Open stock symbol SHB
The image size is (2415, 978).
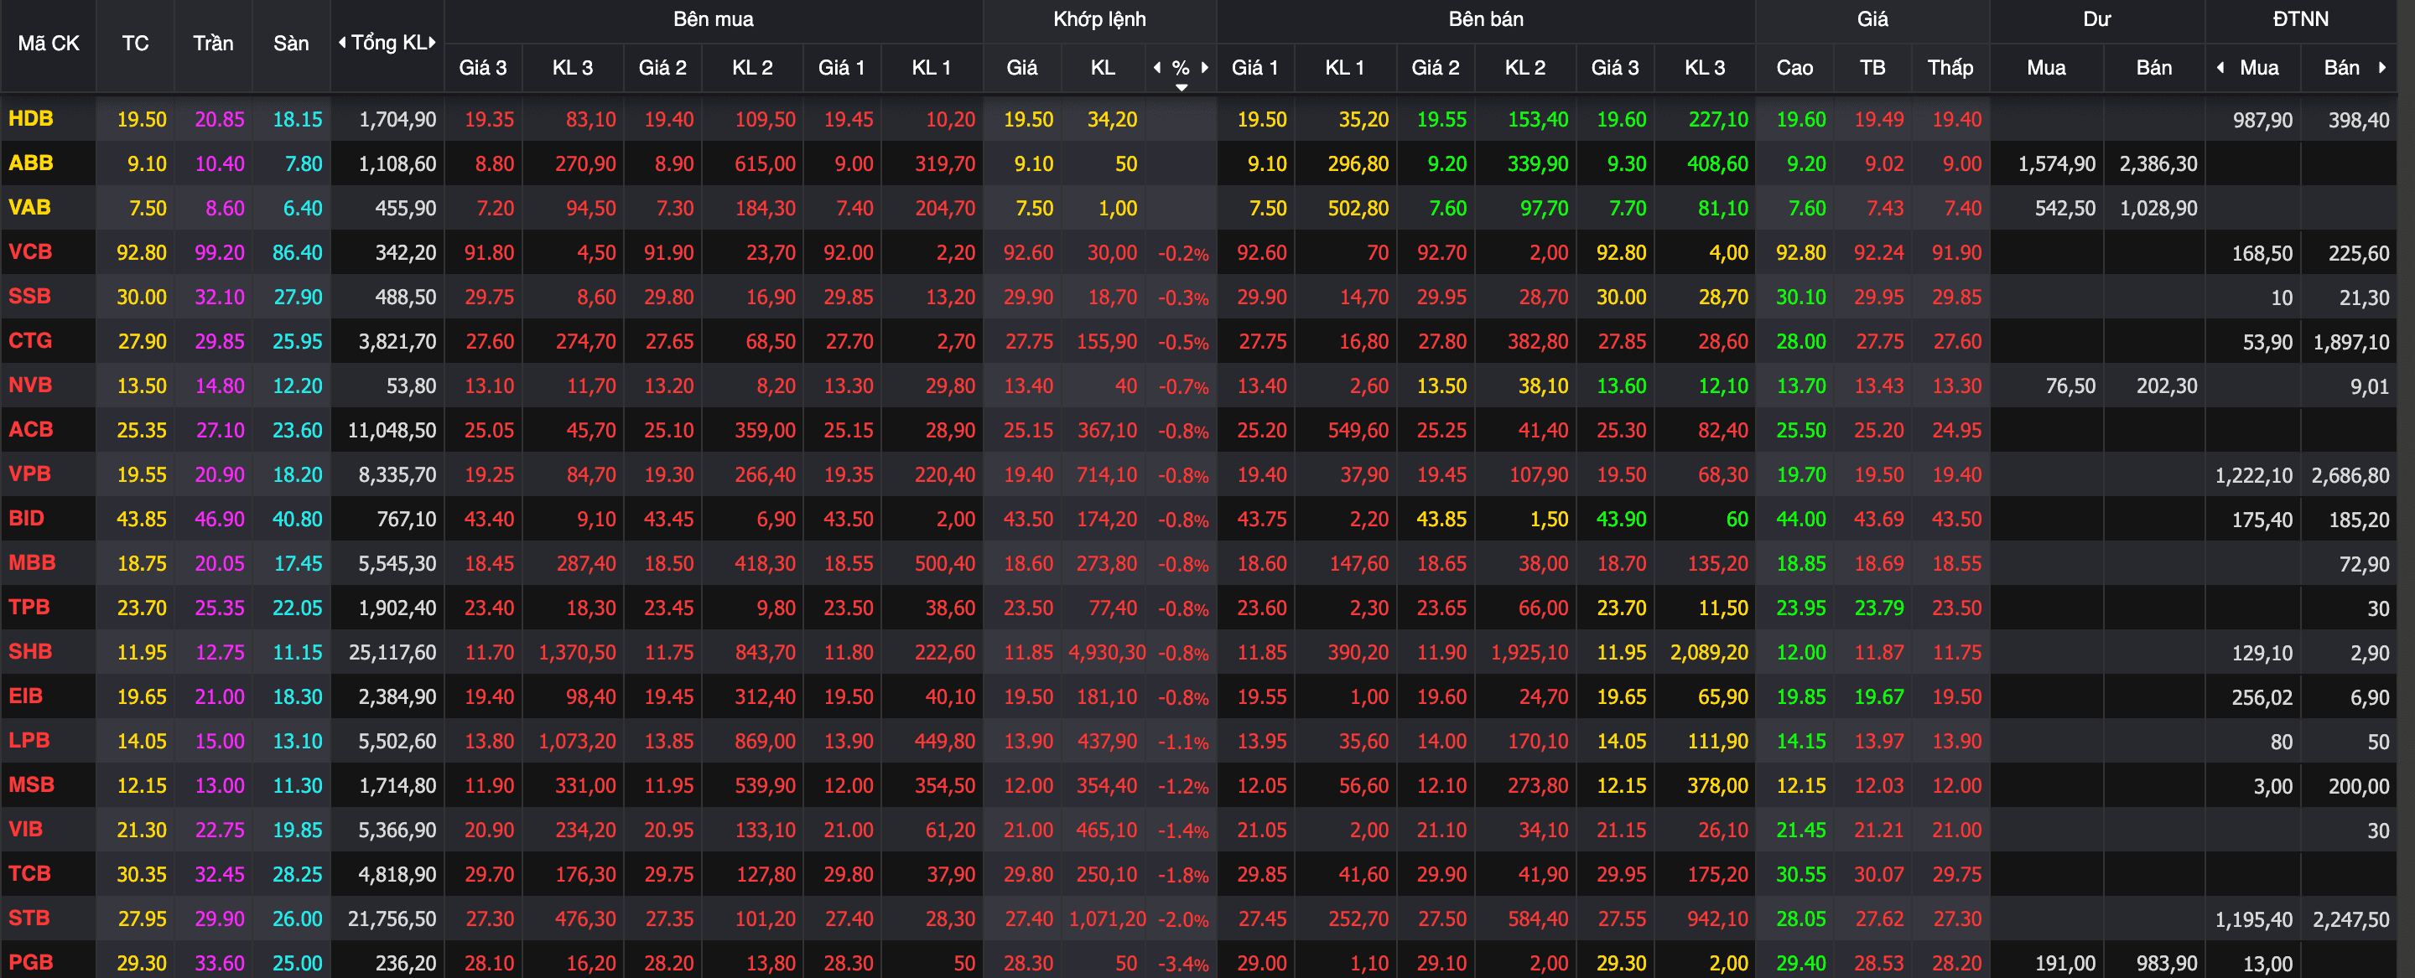30,652
